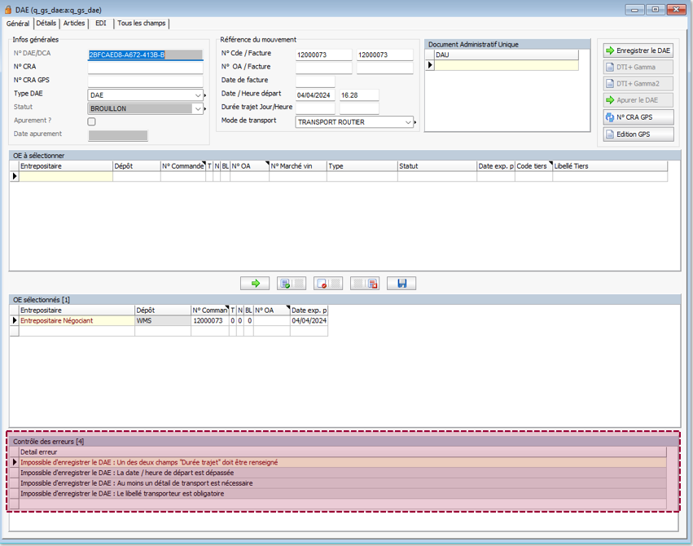Viewport: 693px width, 546px height.
Task: Click the Enregistrer le DAE button
Action: pos(638,51)
